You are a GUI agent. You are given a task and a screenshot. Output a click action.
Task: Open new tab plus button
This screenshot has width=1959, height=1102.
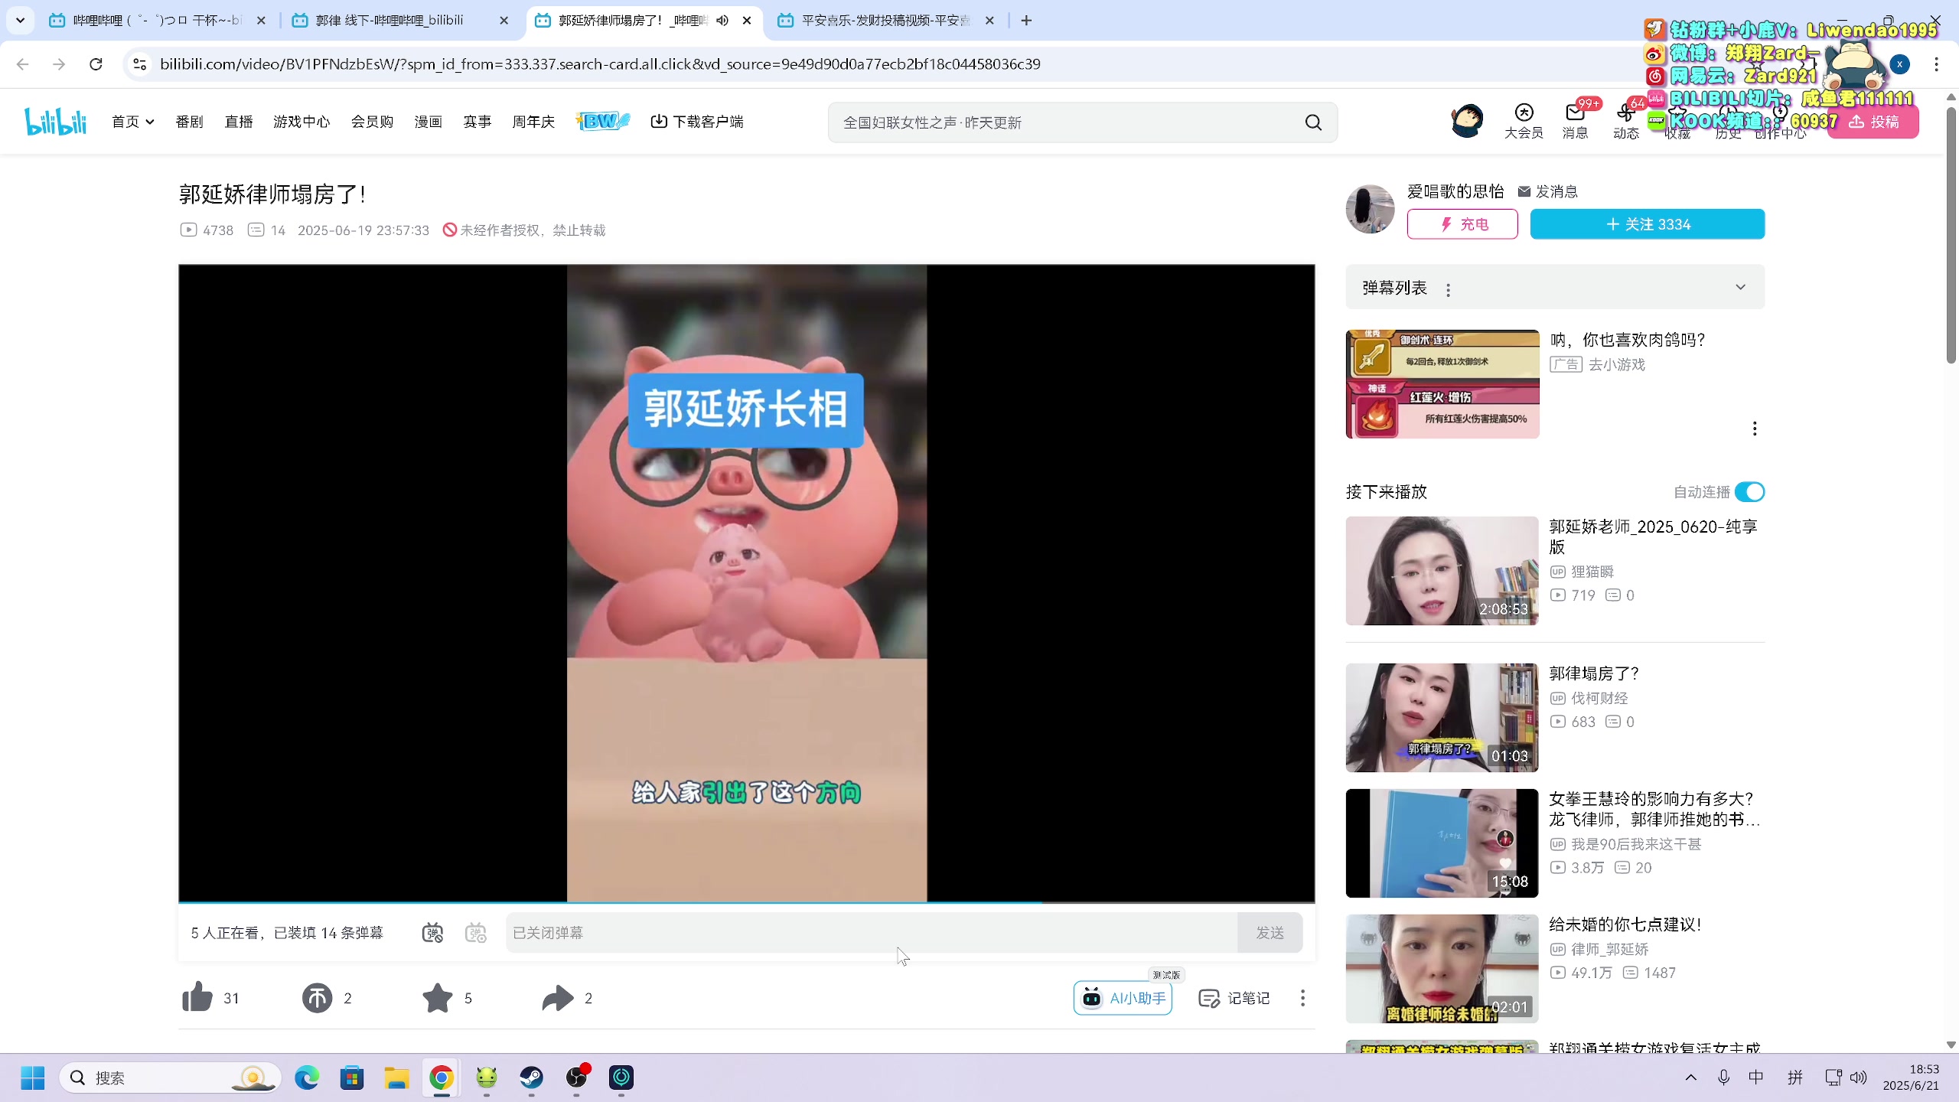pyautogui.click(x=1026, y=21)
